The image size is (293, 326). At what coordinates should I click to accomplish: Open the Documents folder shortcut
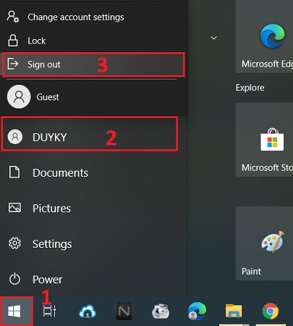click(93, 172)
